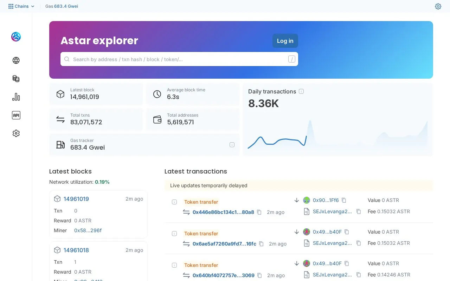Screen dimensions: 450x281
Task: Copy 0x49...b40F address in second transaction
Action: 347,232
